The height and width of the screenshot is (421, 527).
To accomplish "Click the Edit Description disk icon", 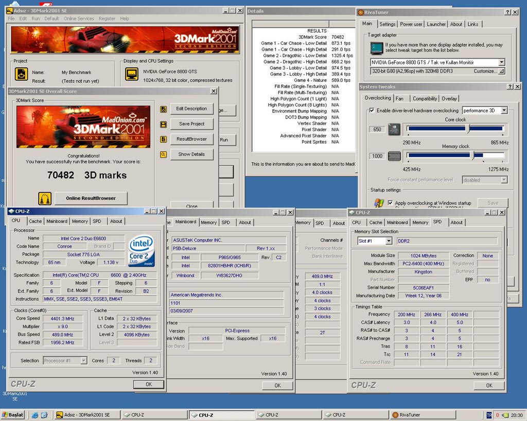I will click(163, 109).
